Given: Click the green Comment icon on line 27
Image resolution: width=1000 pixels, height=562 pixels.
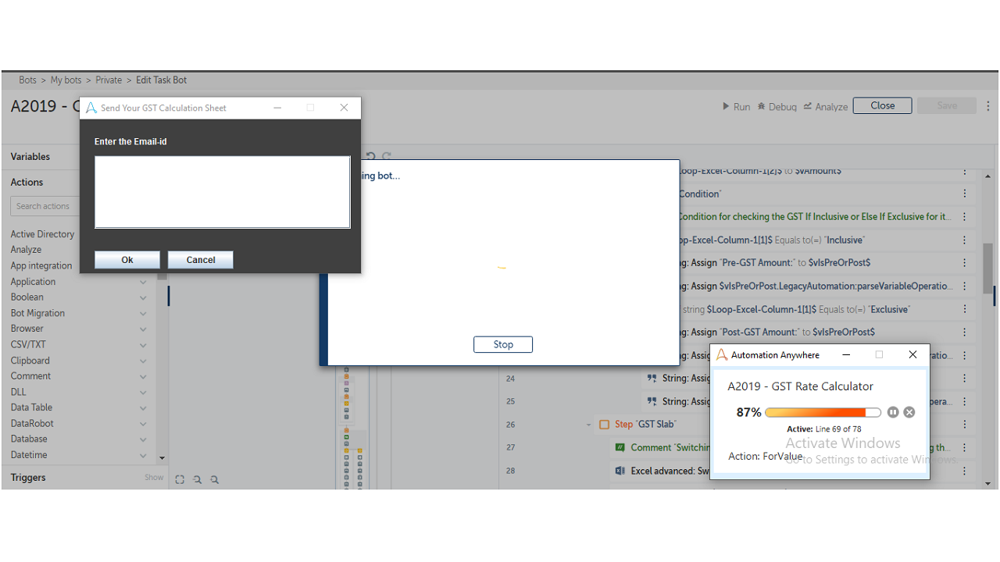Looking at the screenshot, I should [x=620, y=447].
